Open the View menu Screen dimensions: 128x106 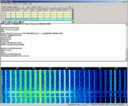click(x=20, y=4)
